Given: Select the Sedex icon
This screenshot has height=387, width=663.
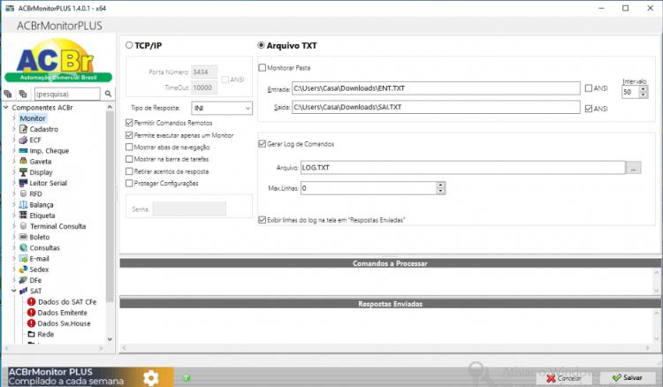Looking at the screenshot, I should point(23,269).
